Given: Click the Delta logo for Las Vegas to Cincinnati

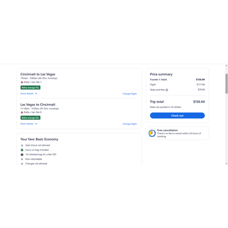Looking at the screenshot, I should [x=22, y=112].
